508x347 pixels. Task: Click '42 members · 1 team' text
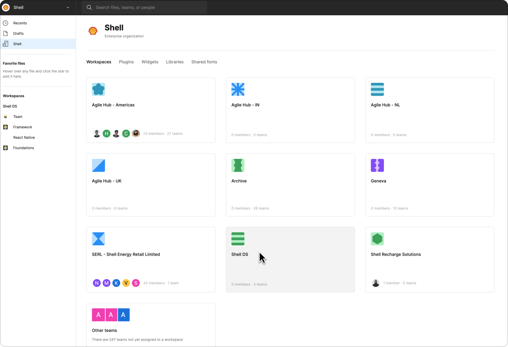coord(161,283)
